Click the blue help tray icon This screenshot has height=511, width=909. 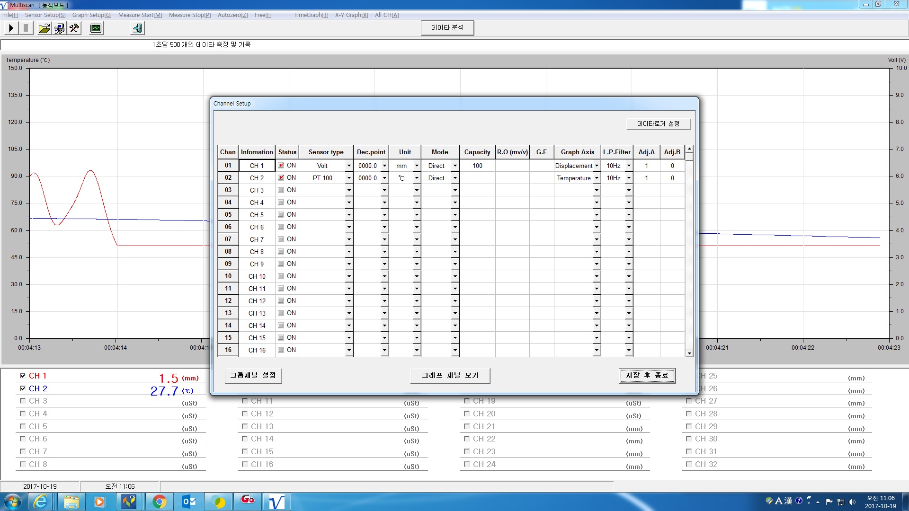[x=799, y=501]
